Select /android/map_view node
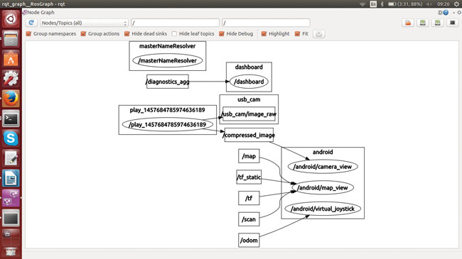462x259 pixels. (x=323, y=188)
